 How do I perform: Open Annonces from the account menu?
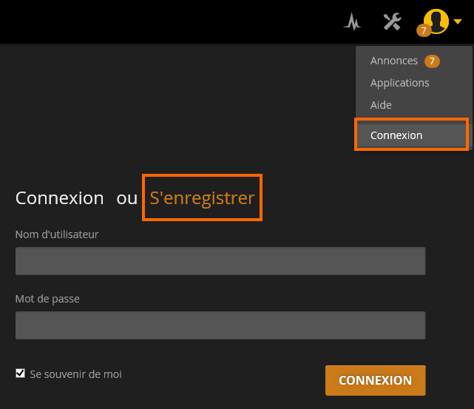394,61
